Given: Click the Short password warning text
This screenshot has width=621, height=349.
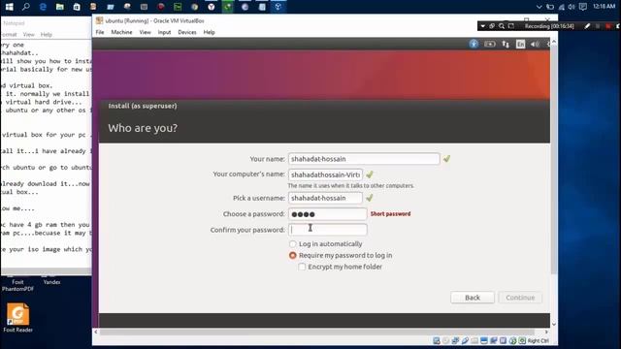Looking at the screenshot, I should [390, 213].
